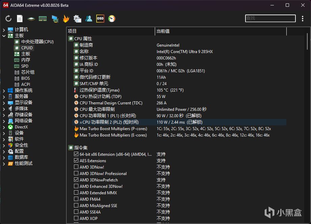Expand the 服务器 tree node

click(x=4, y=97)
